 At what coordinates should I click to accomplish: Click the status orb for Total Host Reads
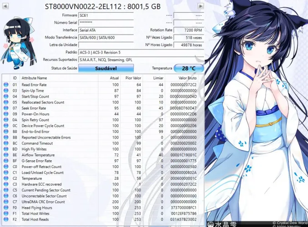(6, 219)
